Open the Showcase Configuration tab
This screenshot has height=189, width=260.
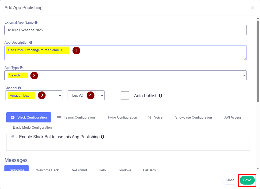pos(193,118)
